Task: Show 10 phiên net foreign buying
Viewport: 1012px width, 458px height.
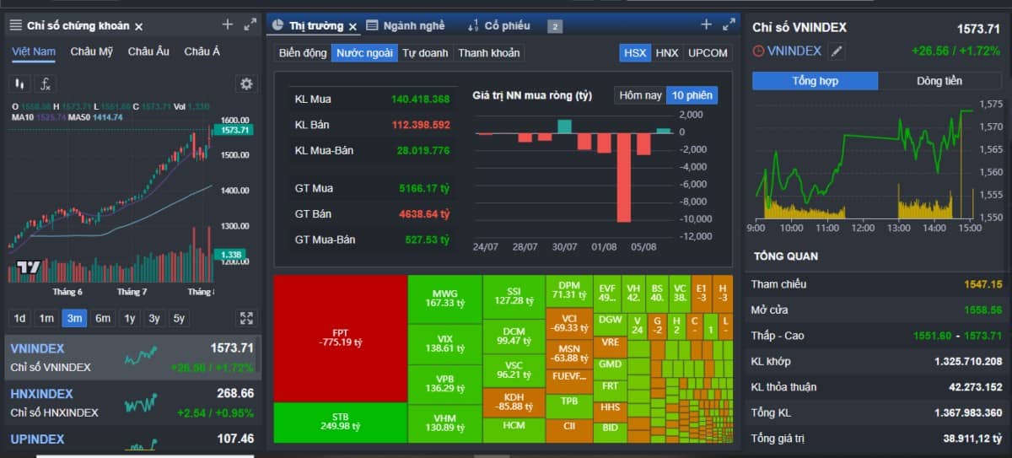Action: point(692,95)
